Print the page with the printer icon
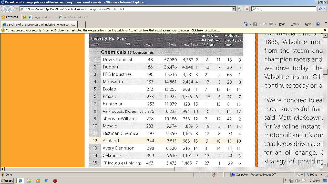Viewport: 328px width, 184px height. (271, 24)
